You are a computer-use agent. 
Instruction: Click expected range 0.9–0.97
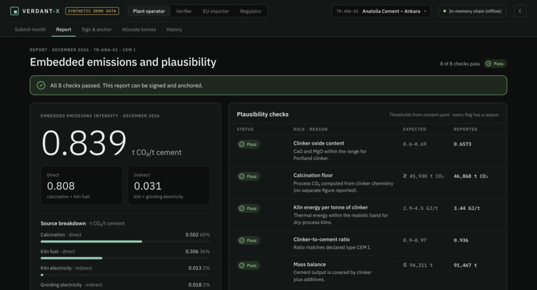click(x=414, y=240)
